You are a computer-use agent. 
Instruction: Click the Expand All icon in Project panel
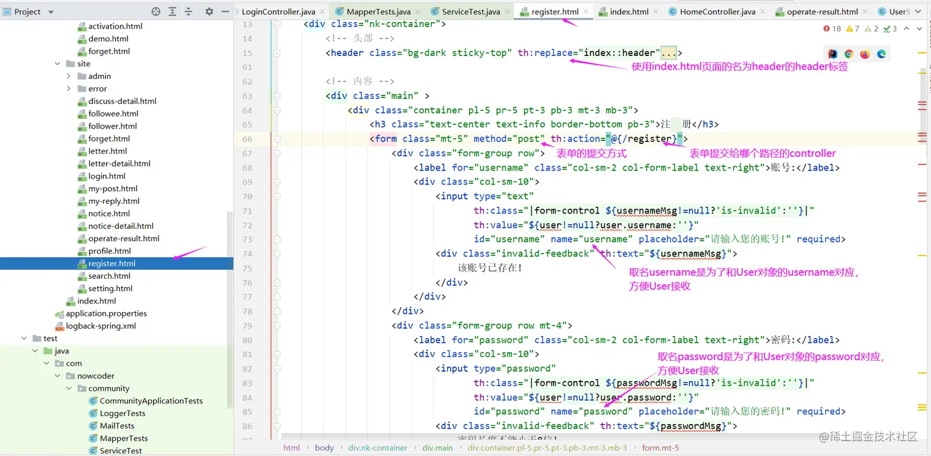pos(172,12)
